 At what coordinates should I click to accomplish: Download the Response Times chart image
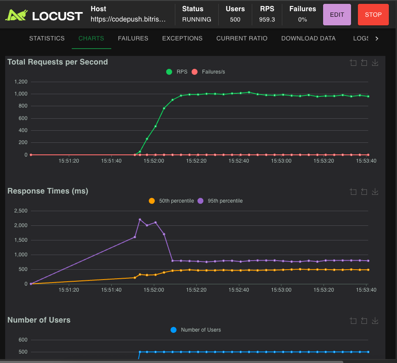pos(375,191)
